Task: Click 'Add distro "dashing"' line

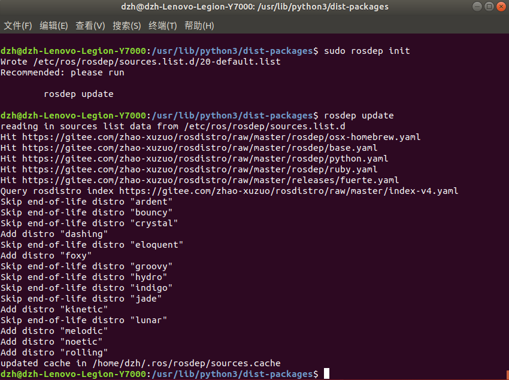Action: tap(54, 233)
